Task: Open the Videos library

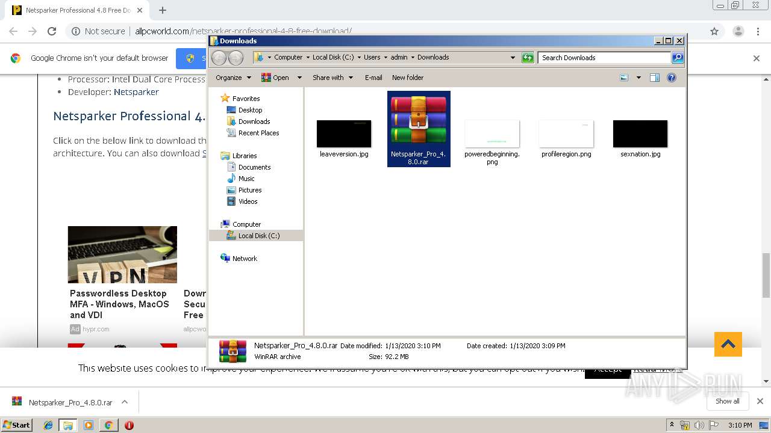Action: click(x=248, y=201)
